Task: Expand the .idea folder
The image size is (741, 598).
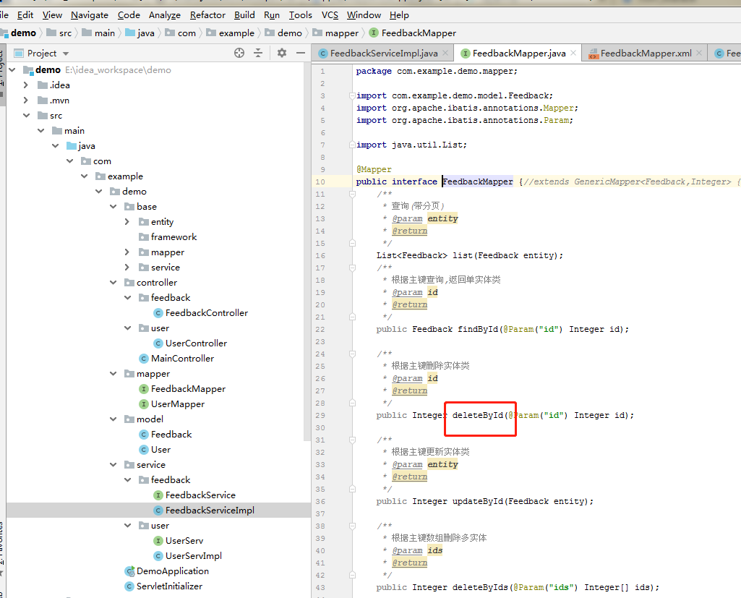Action: pyautogui.click(x=26, y=85)
